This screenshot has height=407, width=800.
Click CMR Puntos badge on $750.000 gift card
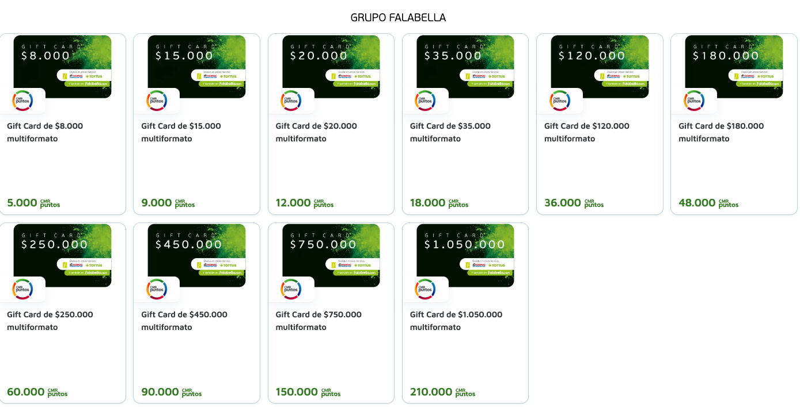coord(291,289)
